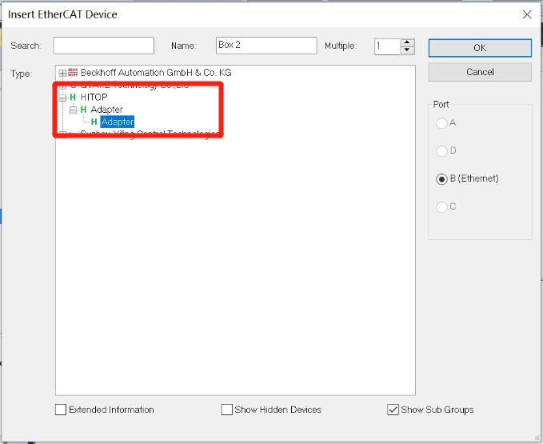
Task: Click the Adapter group's green H icon
Action: tap(83, 110)
